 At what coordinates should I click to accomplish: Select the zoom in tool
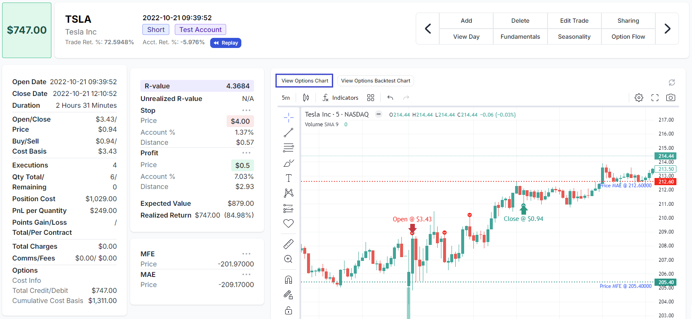click(289, 259)
